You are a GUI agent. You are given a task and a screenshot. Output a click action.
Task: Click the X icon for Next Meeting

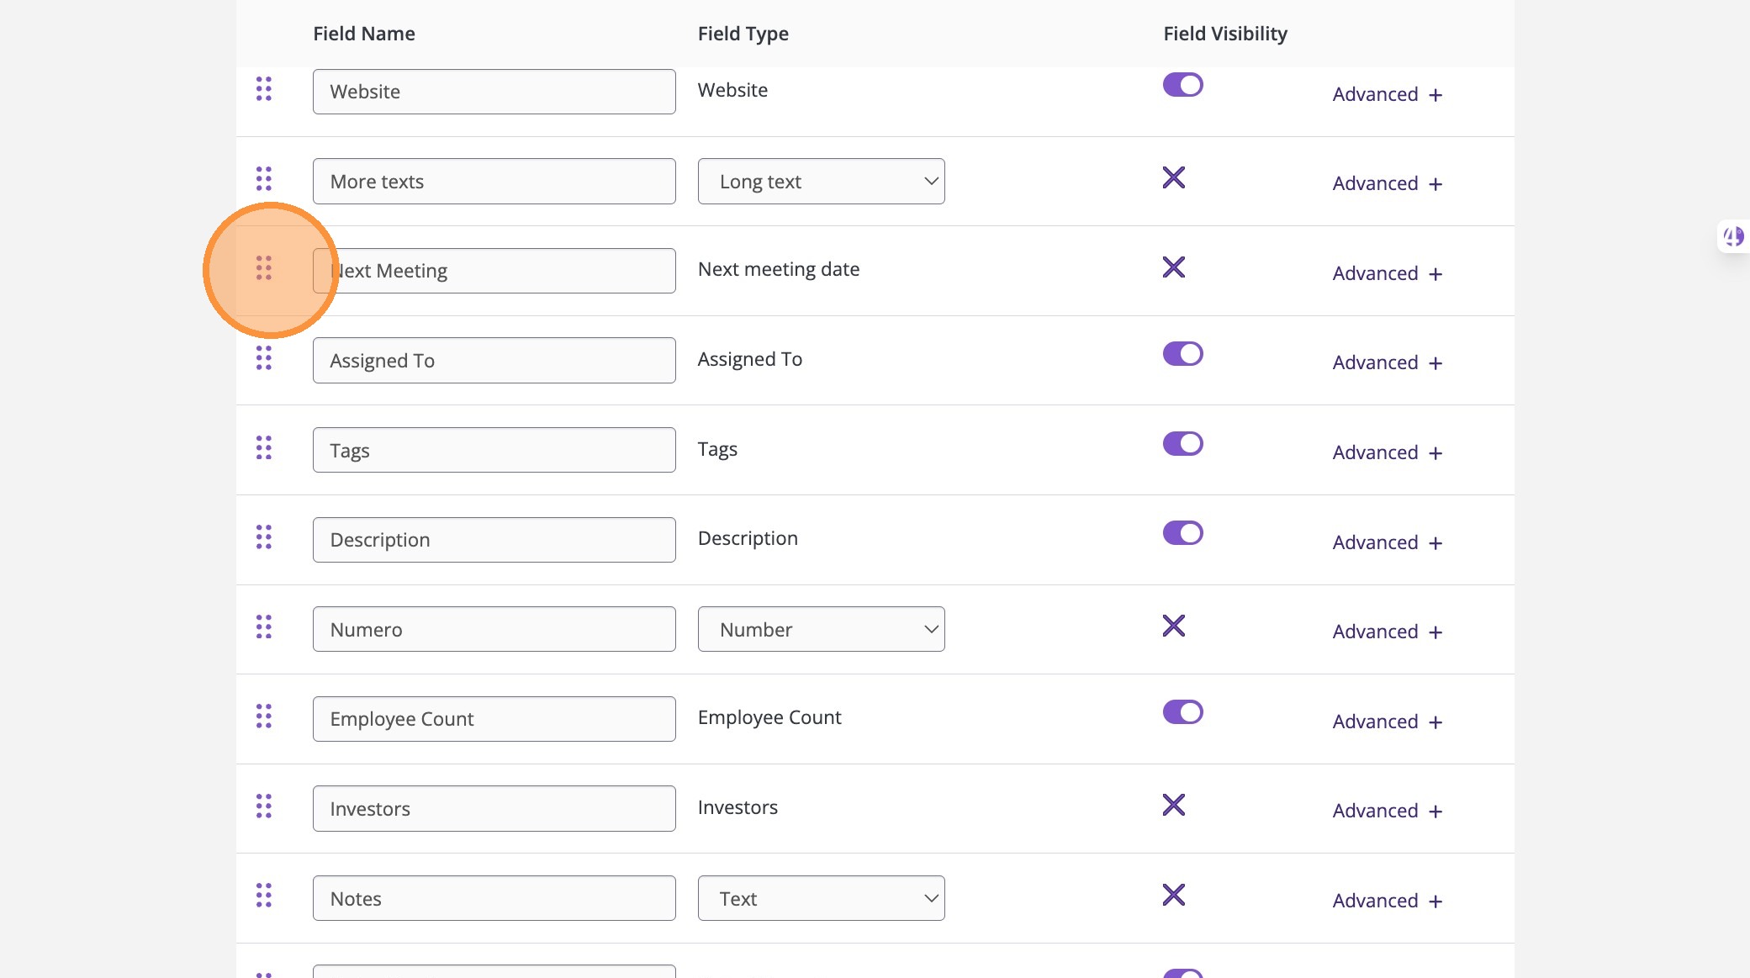point(1173,267)
